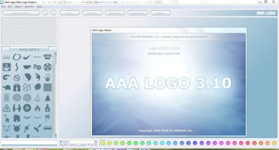Click icon library scrollbar down arrow
279x150 pixels.
[55, 136]
